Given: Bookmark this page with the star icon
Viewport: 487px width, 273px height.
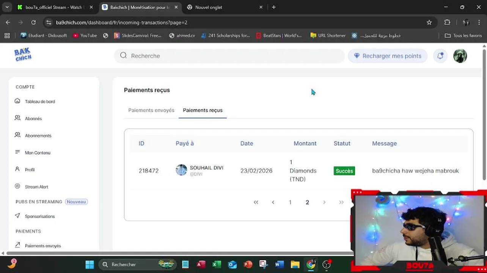Looking at the screenshot, I should tap(429, 22).
